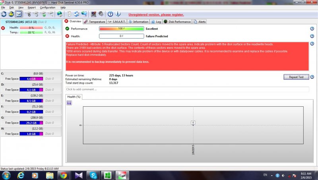Click the yellow warning triangle toolbar icon

point(11,14)
